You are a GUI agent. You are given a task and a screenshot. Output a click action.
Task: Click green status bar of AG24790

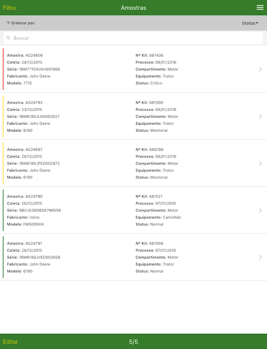tap(3, 210)
